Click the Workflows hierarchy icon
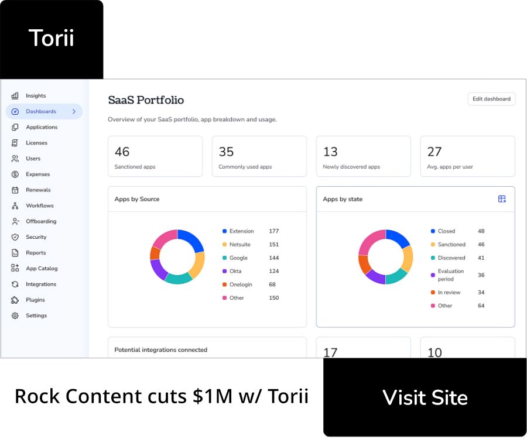Screen dimensions: 527x439 (15, 205)
